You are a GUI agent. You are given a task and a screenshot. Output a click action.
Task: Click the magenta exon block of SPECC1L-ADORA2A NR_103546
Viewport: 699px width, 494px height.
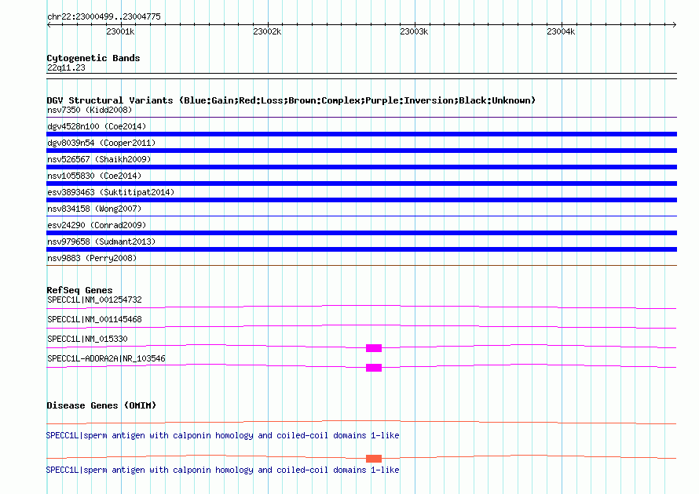(x=373, y=367)
